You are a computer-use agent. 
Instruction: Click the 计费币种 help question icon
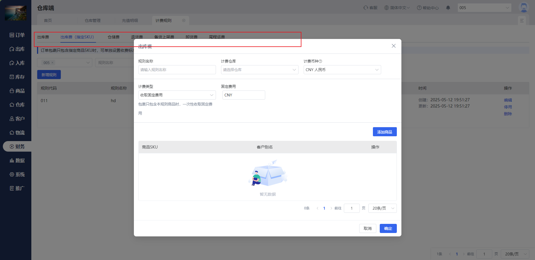click(x=320, y=61)
